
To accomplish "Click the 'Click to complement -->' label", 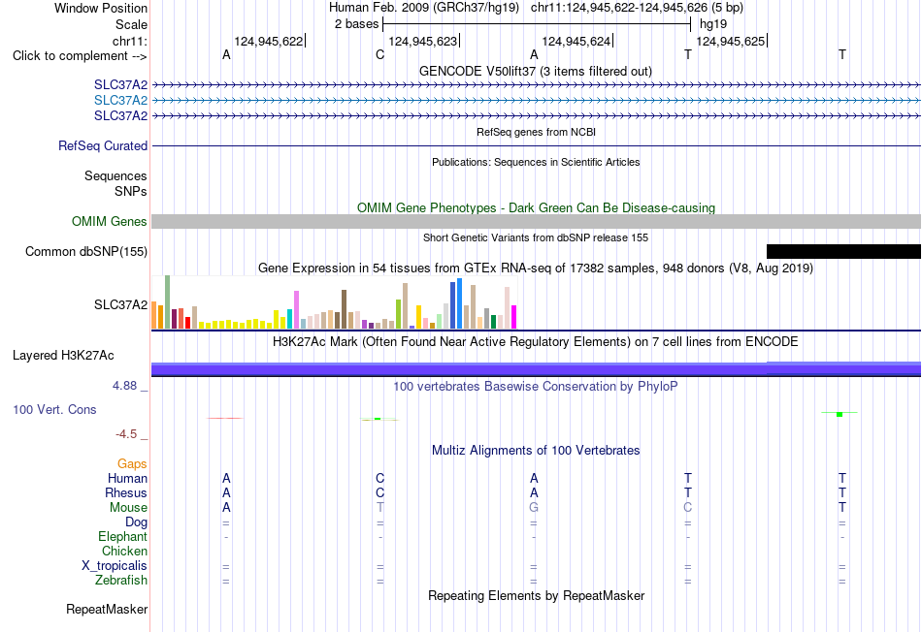I will [x=80, y=56].
